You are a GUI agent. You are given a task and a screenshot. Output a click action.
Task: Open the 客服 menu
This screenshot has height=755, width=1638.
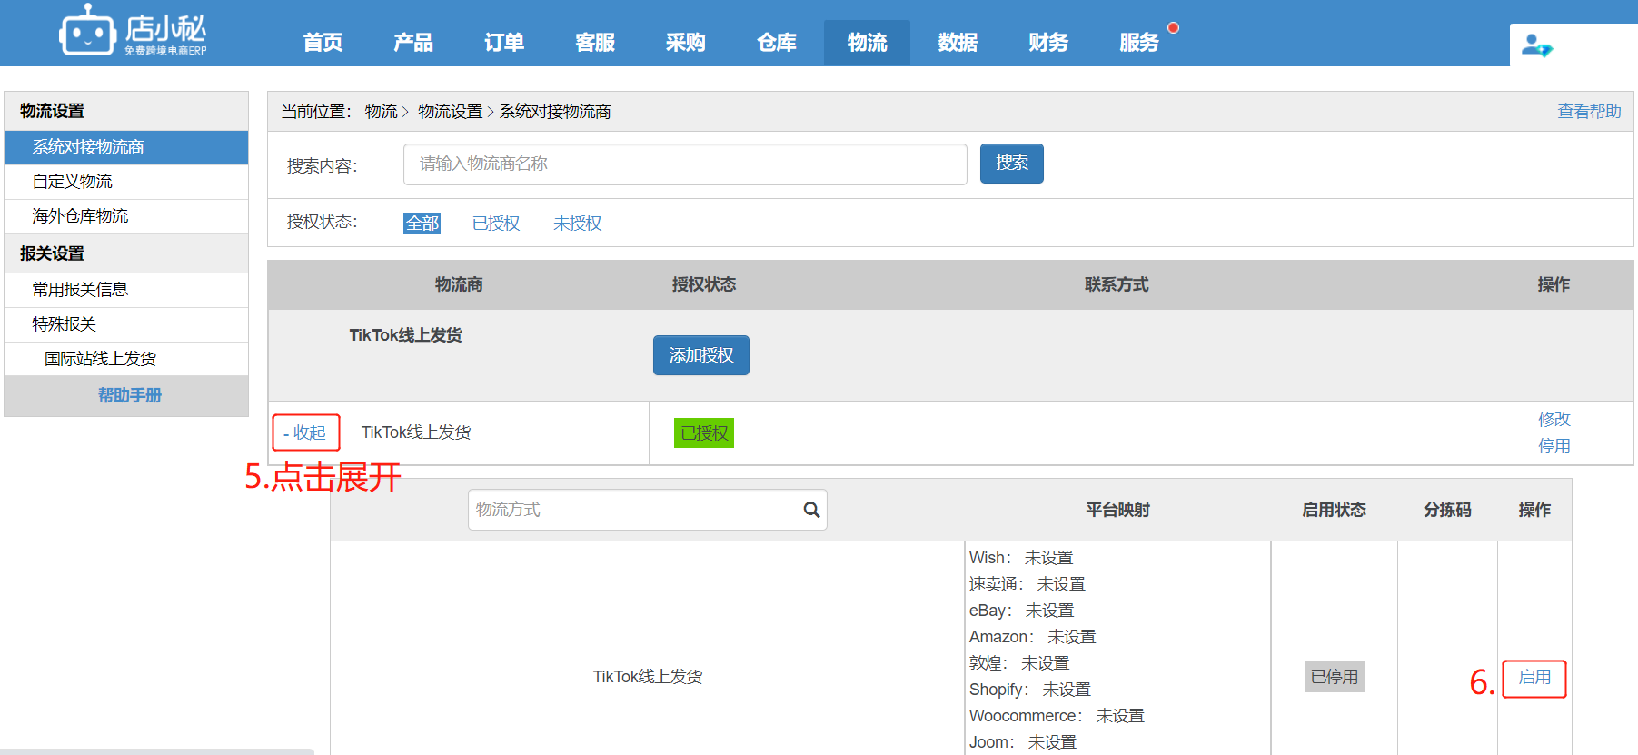tap(595, 43)
